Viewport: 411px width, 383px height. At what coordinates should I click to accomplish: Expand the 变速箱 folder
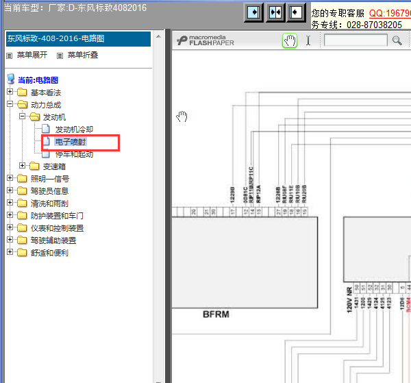(23, 165)
